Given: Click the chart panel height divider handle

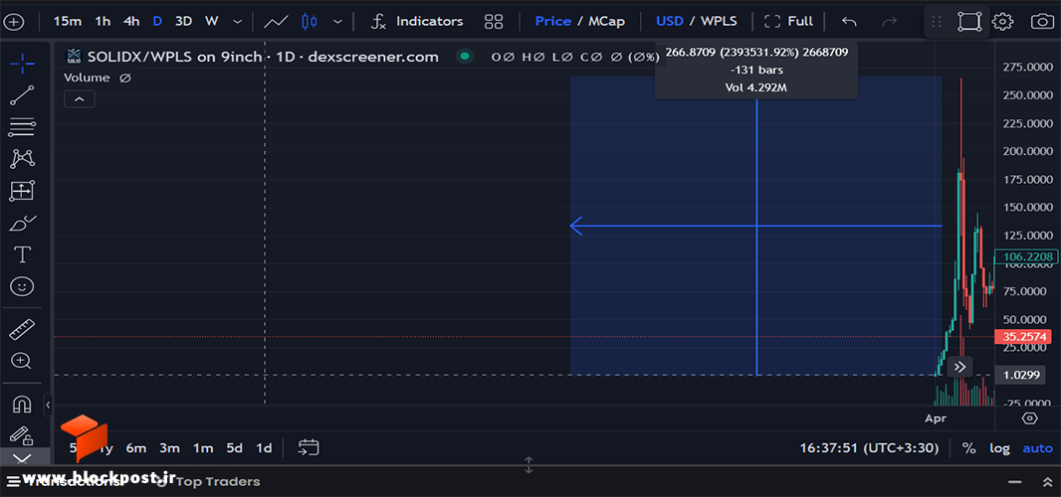Looking at the screenshot, I should point(530,465).
